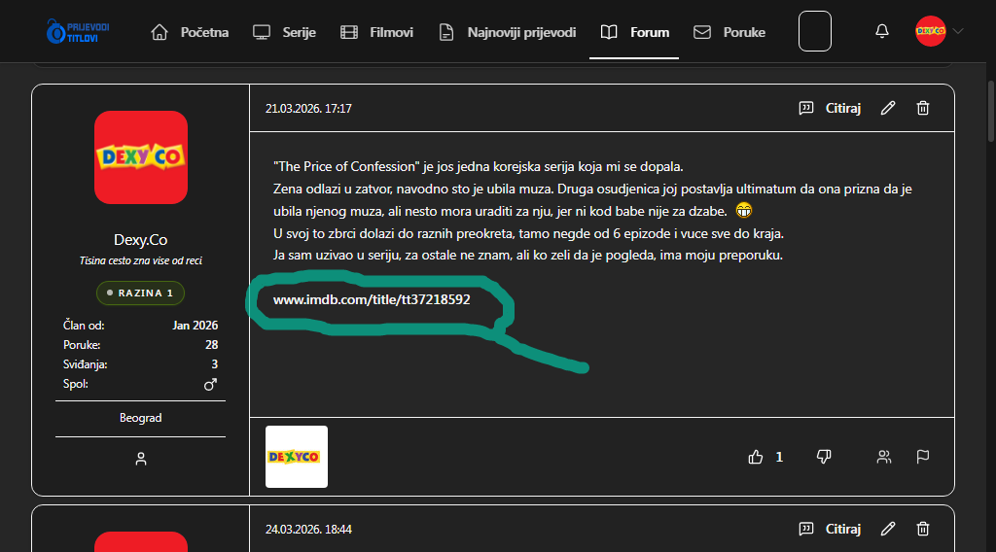Click the monitor icon beside Serije
Image resolution: width=996 pixels, height=552 pixels.
point(262,32)
